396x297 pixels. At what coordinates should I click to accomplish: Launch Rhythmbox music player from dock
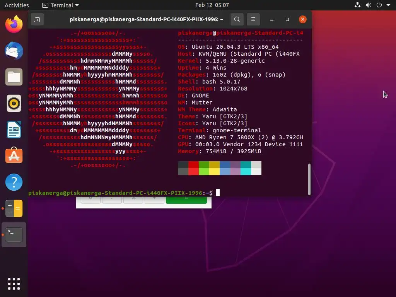14,103
